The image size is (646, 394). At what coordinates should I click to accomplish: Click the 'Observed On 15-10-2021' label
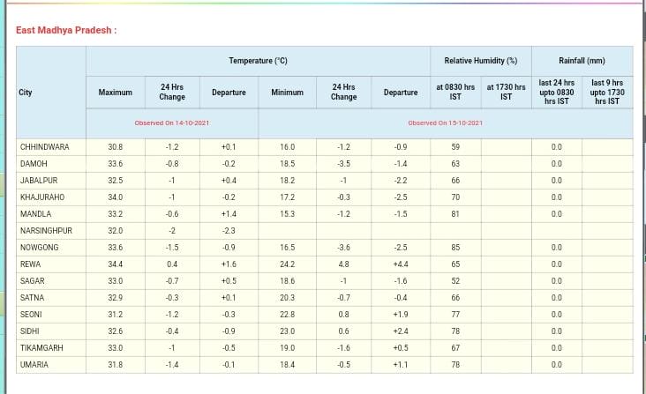(x=445, y=123)
